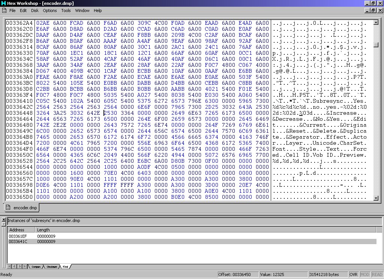This screenshot has width=384, height=279.
Task: Click ASCII text '&Decrease...&No.&Yes'
Action: point(306,119)
